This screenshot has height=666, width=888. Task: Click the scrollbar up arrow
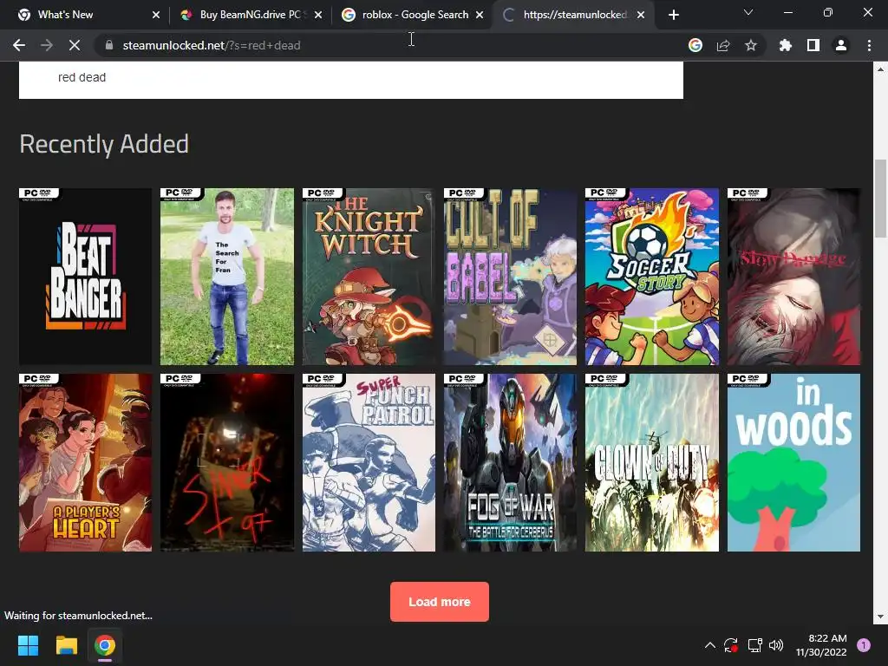pos(880,69)
